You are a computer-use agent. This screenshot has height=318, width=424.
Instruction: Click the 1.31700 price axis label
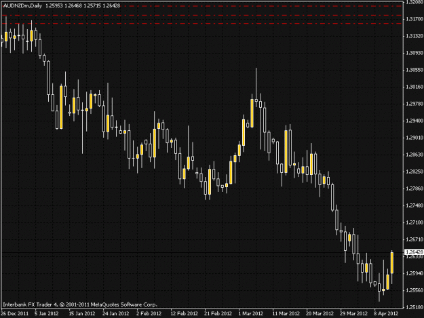(415, 19)
